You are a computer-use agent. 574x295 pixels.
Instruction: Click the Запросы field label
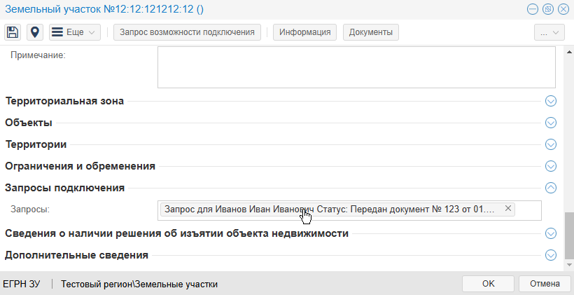(30, 210)
